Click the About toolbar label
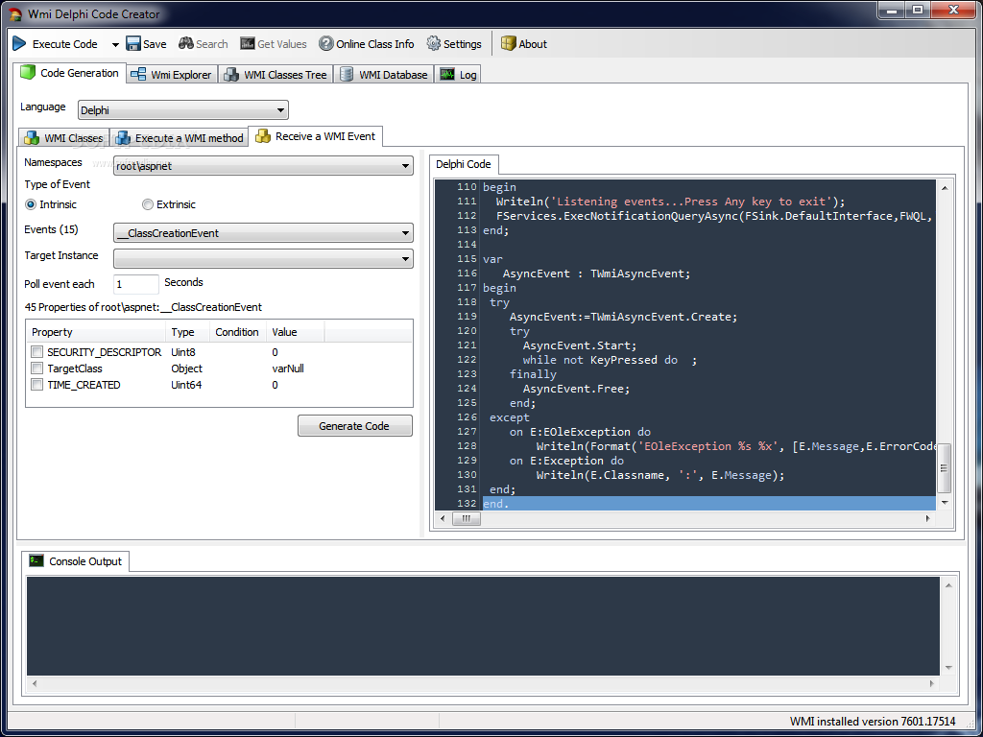 point(533,44)
